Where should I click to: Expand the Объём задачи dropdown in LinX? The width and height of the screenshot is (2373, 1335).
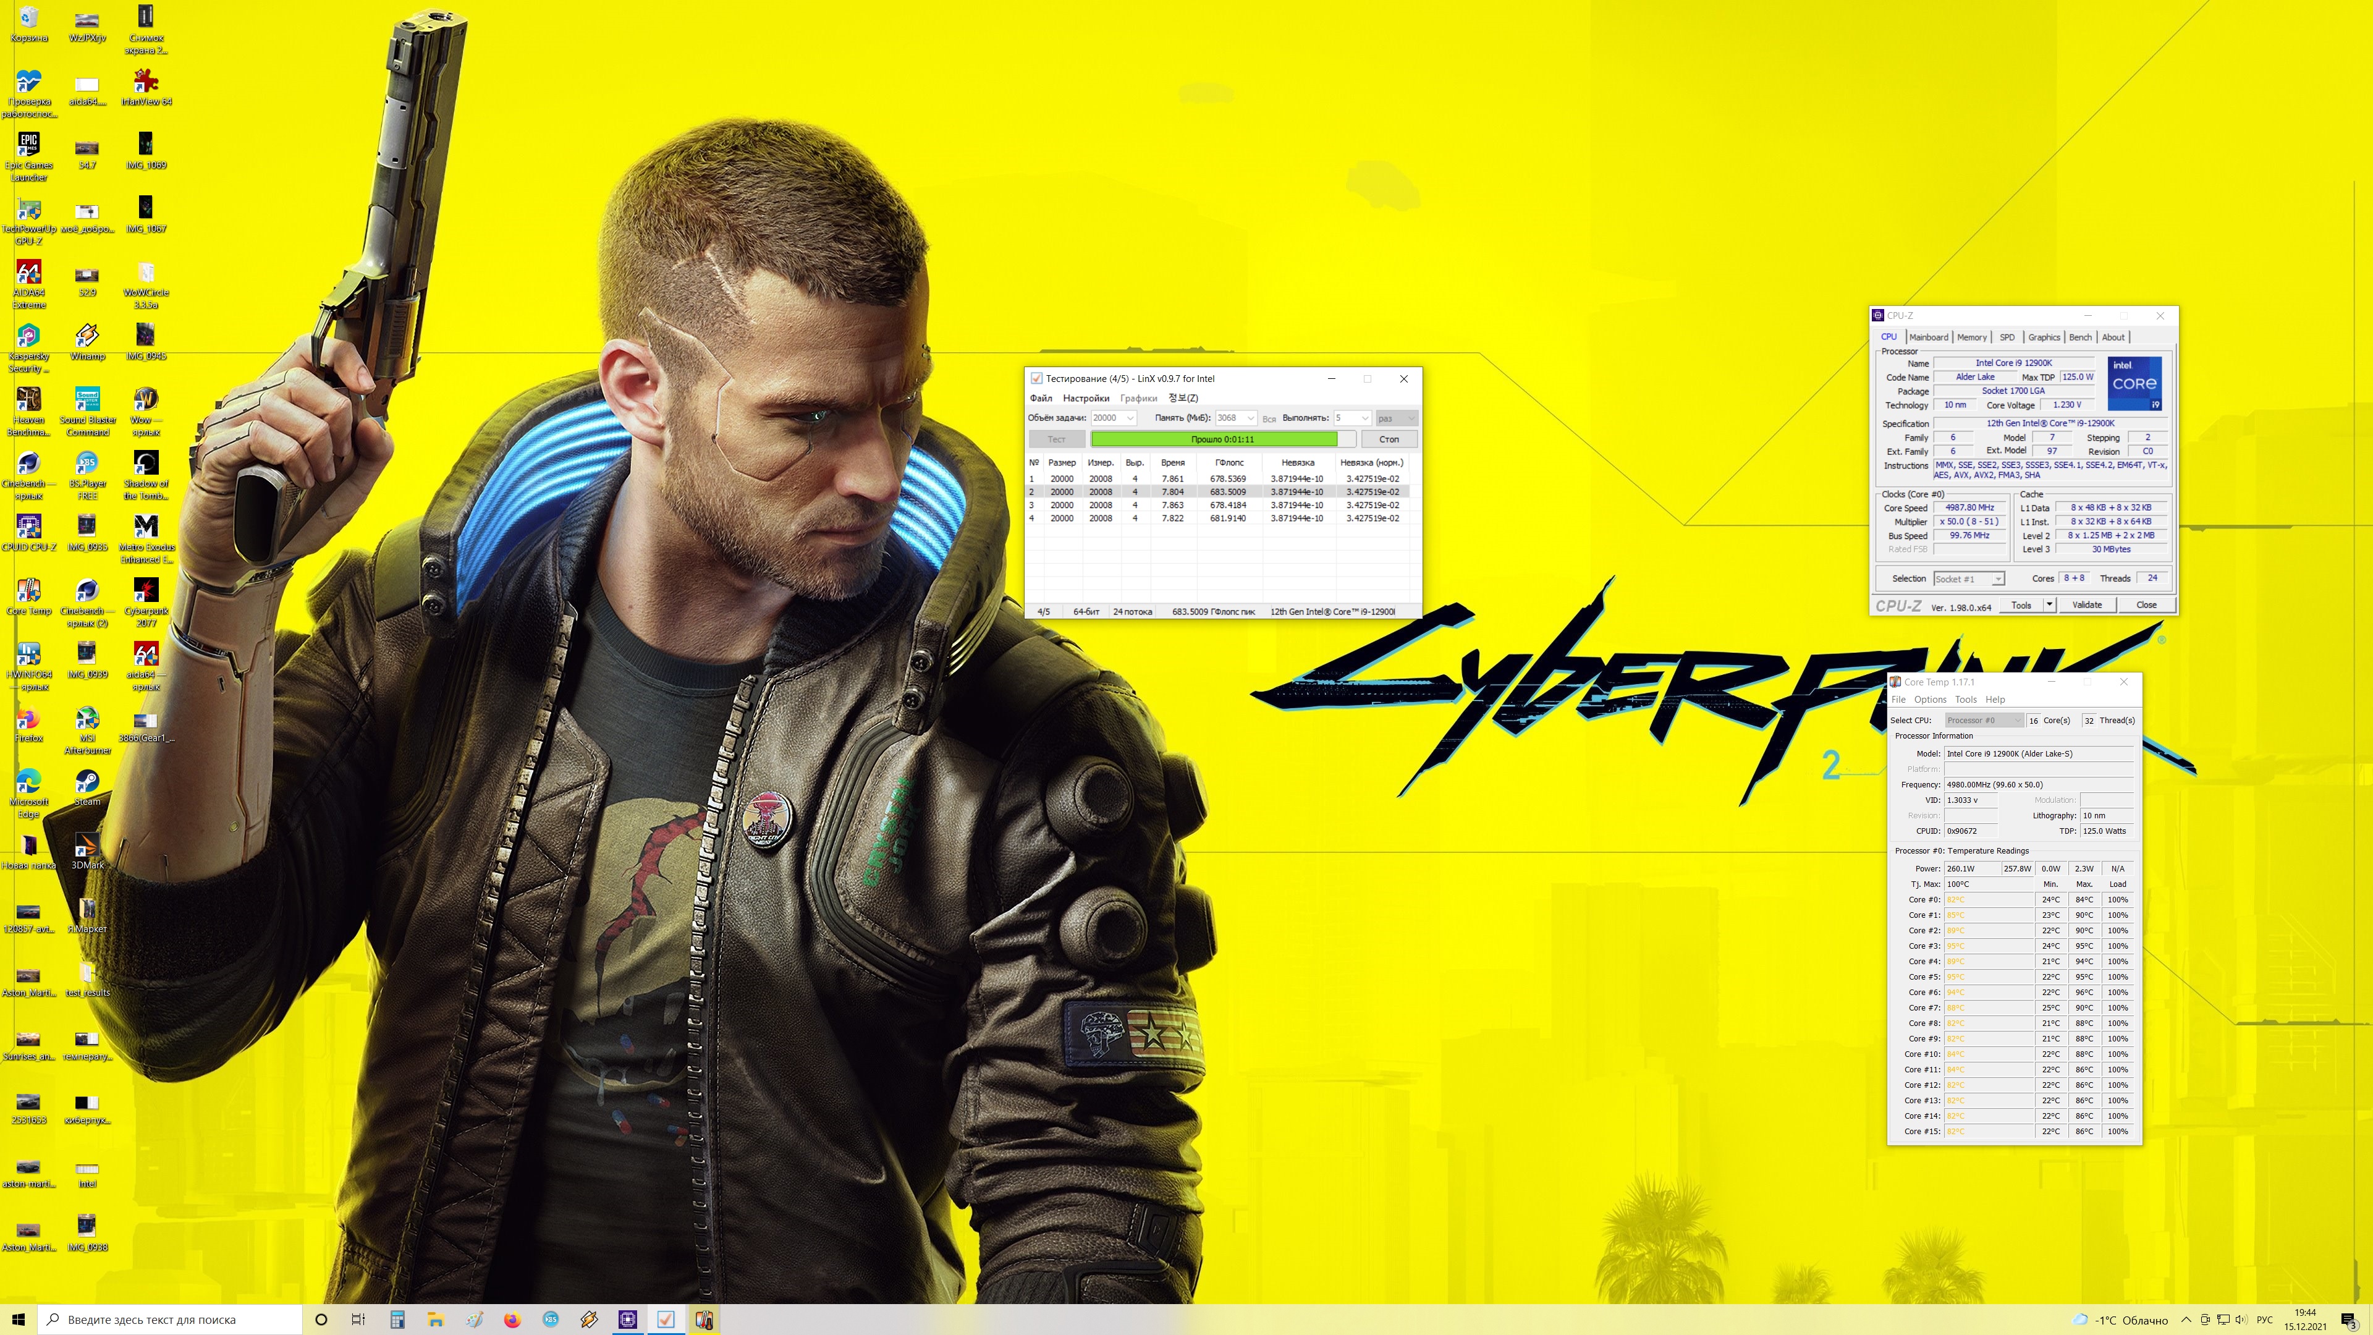point(1130,418)
